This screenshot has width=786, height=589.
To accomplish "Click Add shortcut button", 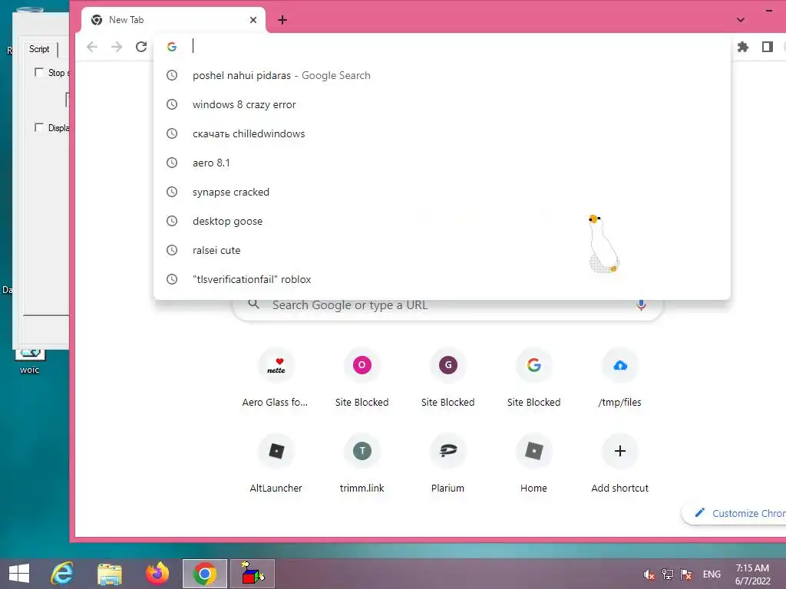I will pyautogui.click(x=620, y=464).
